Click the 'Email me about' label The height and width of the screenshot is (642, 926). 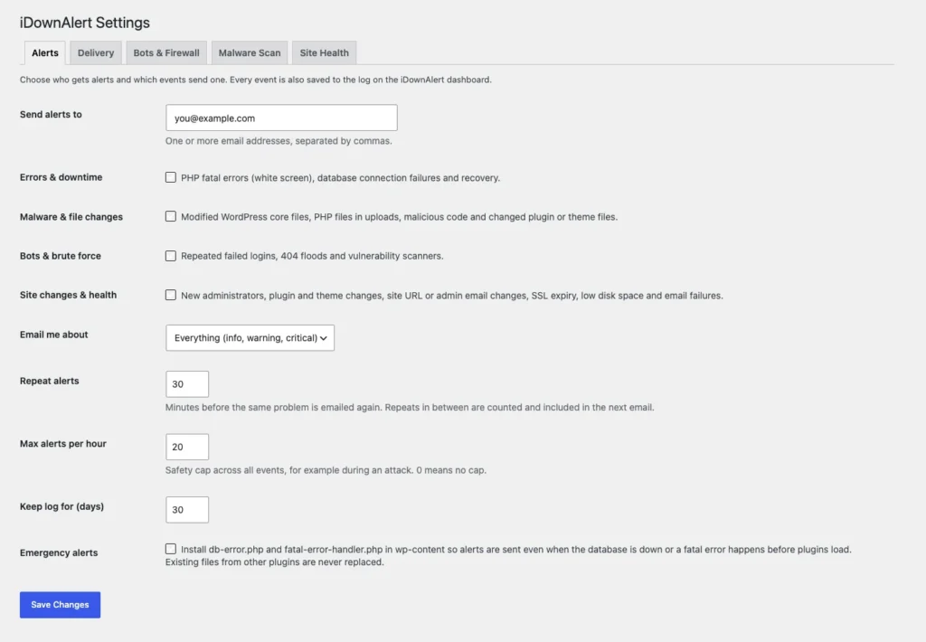pos(53,335)
